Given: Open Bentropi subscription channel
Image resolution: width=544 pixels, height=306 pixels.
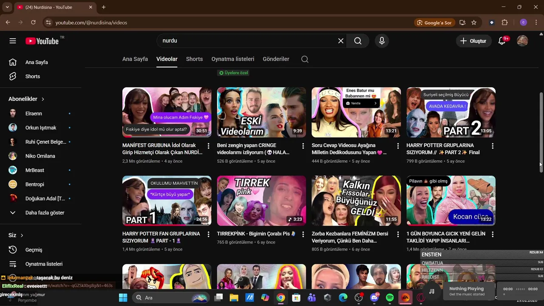Looking at the screenshot, I should pos(40,184).
